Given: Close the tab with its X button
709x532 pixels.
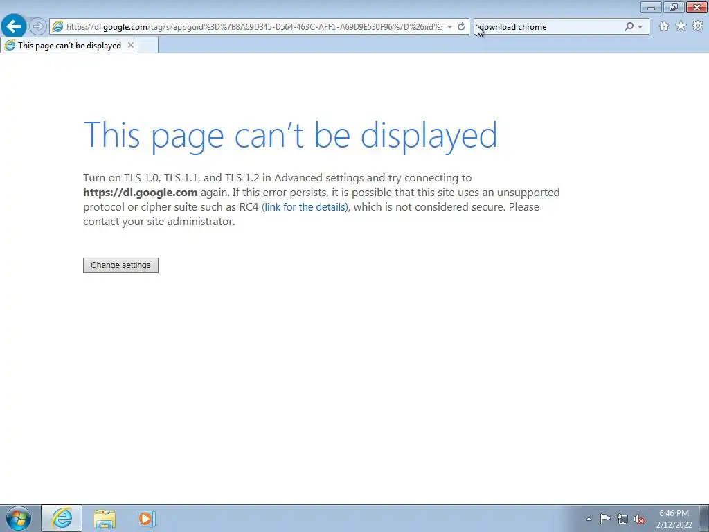Looking at the screenshot, I should pos(131,45).
